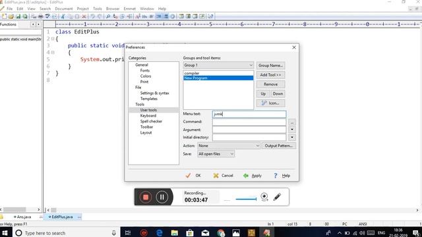
Task: Click Cancel in Preferences dialog
Action: [x=224, y=176]
